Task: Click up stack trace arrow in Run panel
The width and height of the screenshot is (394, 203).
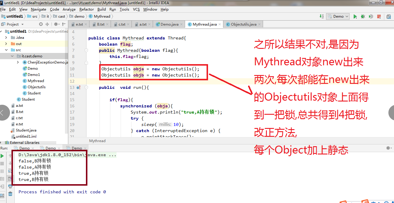Action: [x=10, y=156]
